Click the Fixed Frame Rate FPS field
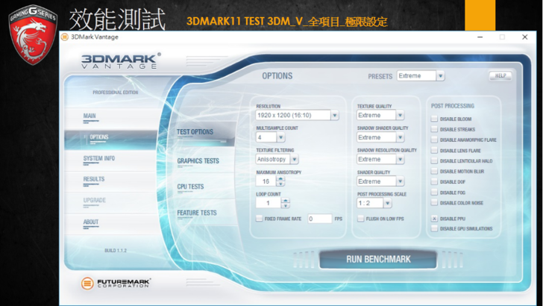 [x=320, y=219]
